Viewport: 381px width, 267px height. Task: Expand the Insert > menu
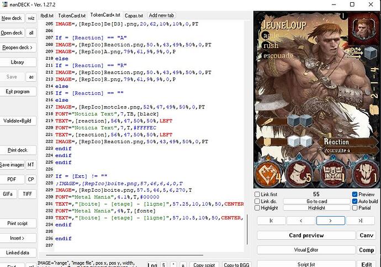(x=18, y=238)
